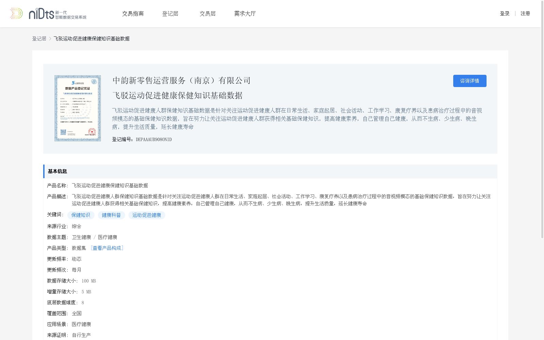Select the 保健知识 keyword tag
Screen dimensions: 544x340
point(81,215)
